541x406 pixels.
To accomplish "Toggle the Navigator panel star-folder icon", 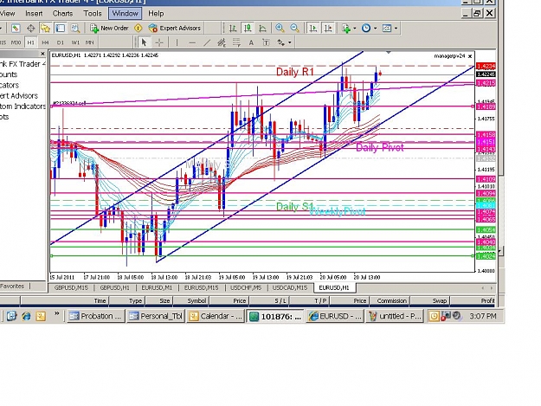I will (x=45, y=29).
